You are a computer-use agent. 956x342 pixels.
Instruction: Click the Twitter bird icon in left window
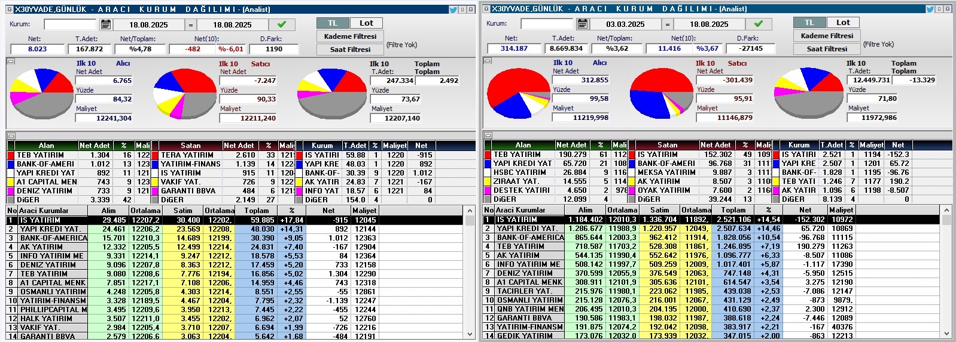pyautogui.click(x=453, y=10)
